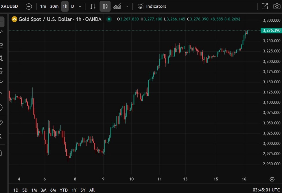Open the interval dropdown chevron next to D

(79, 6)
